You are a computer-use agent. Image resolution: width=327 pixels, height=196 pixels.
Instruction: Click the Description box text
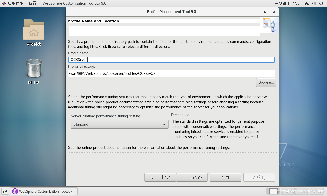click(x=218, y=129)
